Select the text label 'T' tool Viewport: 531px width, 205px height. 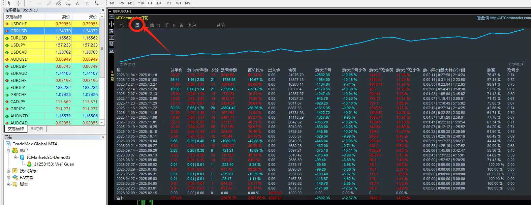tap(87, 3)
